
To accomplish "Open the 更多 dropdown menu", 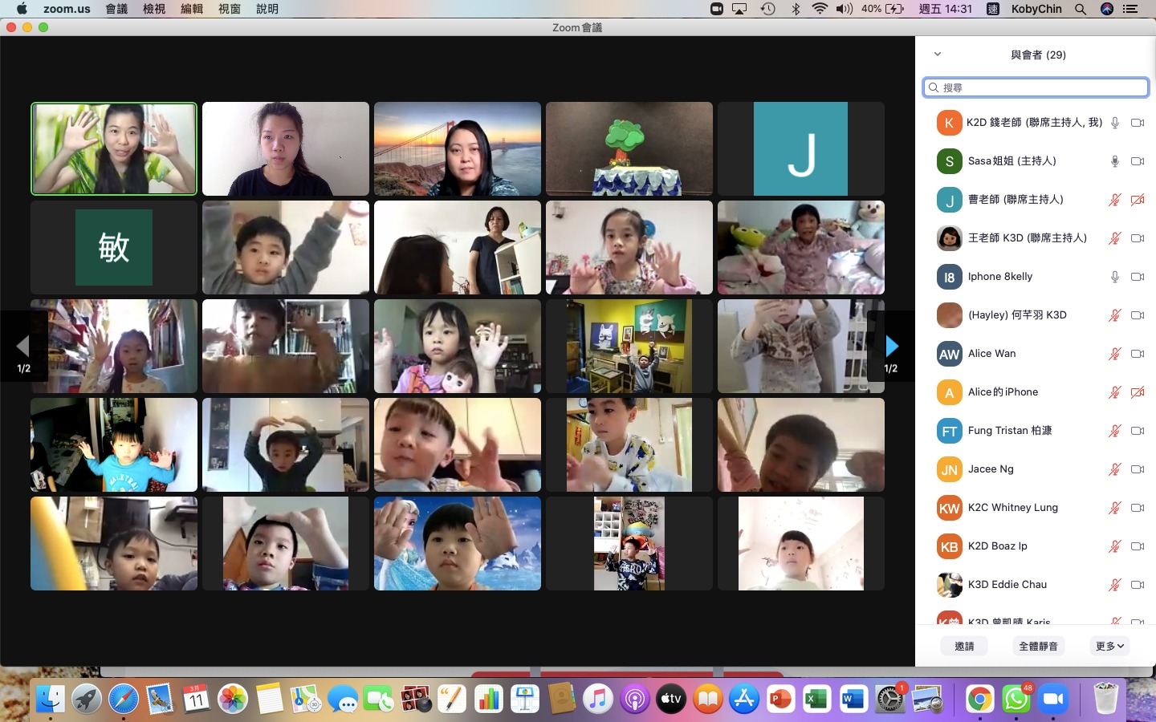I will [x=1109, y=646].
